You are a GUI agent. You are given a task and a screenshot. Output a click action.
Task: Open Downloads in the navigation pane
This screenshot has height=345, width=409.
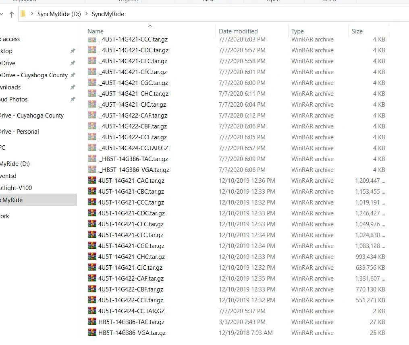[x=10, y=87]
